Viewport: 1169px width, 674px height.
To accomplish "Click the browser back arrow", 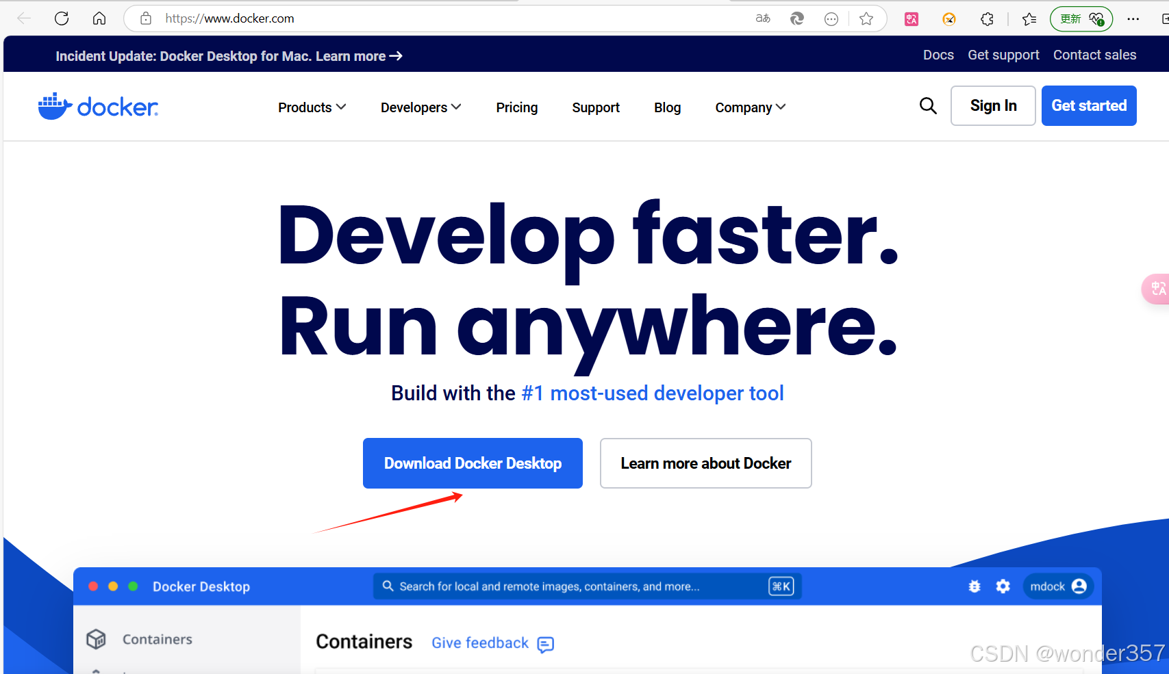I will point(24,18).
